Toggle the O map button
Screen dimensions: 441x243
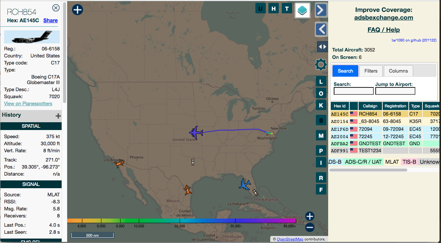[321, 93]
